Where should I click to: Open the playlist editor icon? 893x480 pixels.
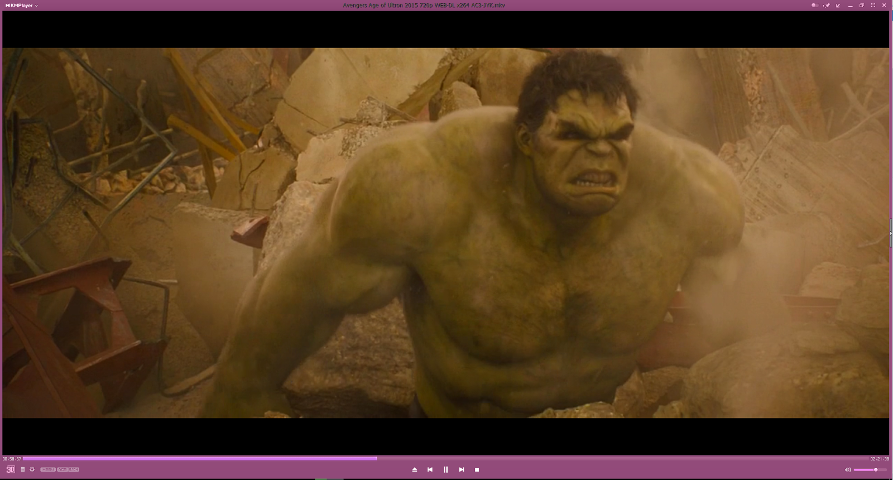pos(23,469)
